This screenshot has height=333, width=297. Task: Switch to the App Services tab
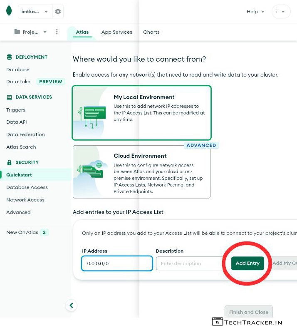pyautogui.click(x=116, y=32)
